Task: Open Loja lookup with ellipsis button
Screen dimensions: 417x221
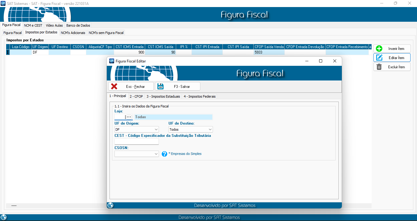Action: (129, 117)
